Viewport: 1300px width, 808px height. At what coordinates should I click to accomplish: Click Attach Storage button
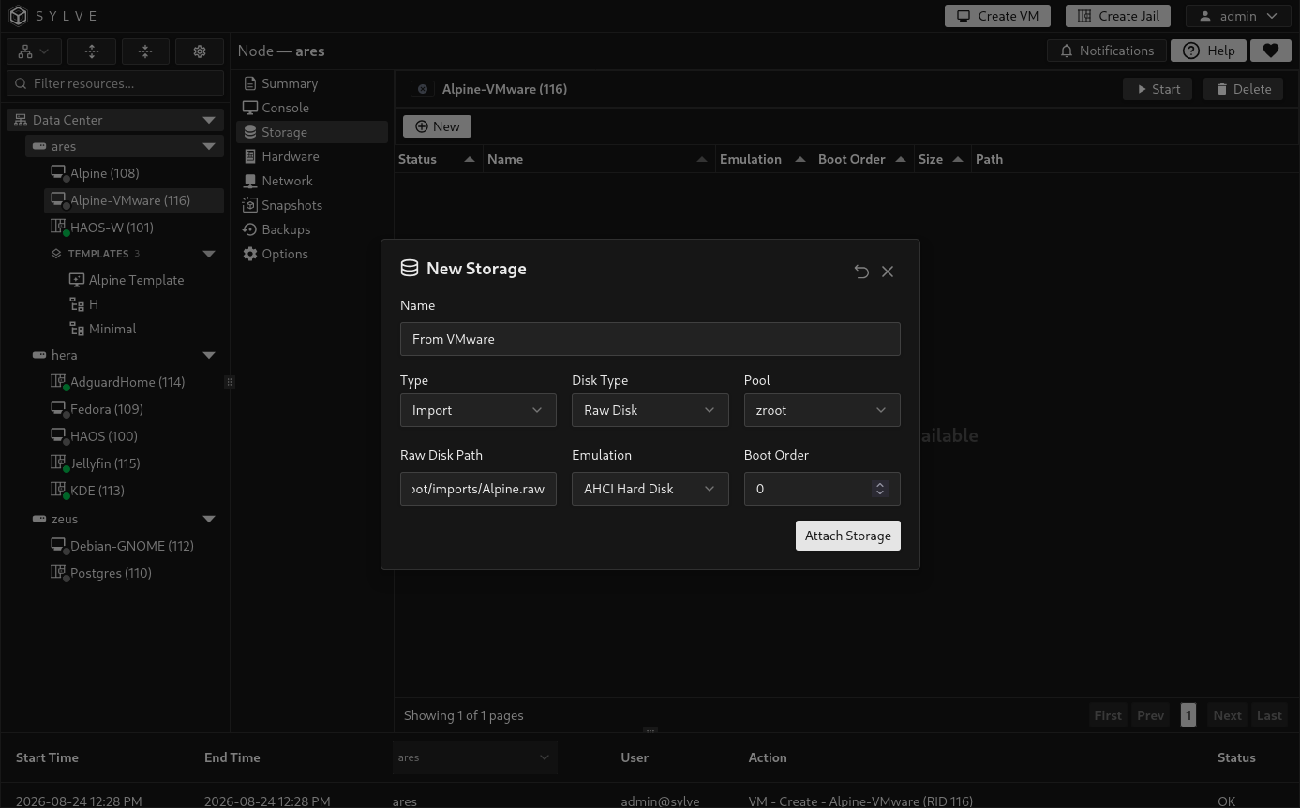pos(848,536)
